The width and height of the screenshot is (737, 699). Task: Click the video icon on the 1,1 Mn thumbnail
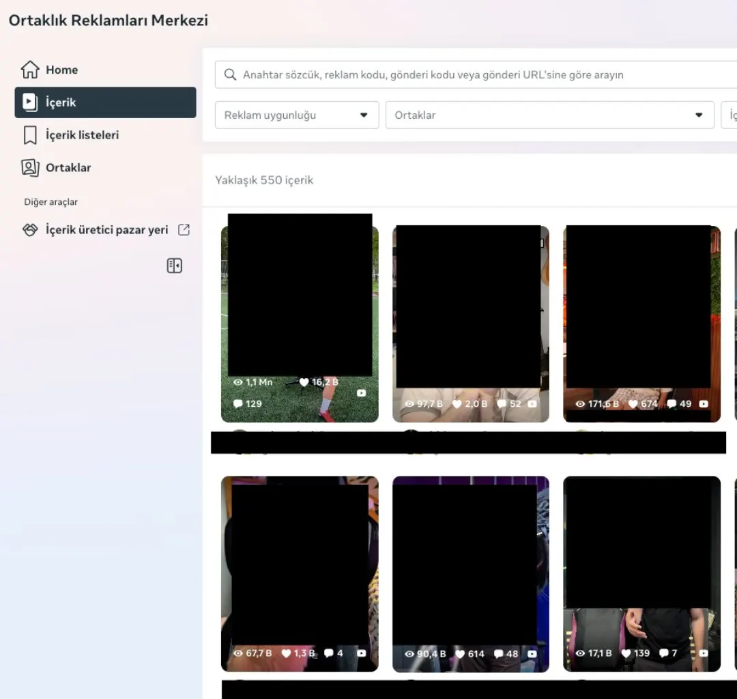point(361,393)
